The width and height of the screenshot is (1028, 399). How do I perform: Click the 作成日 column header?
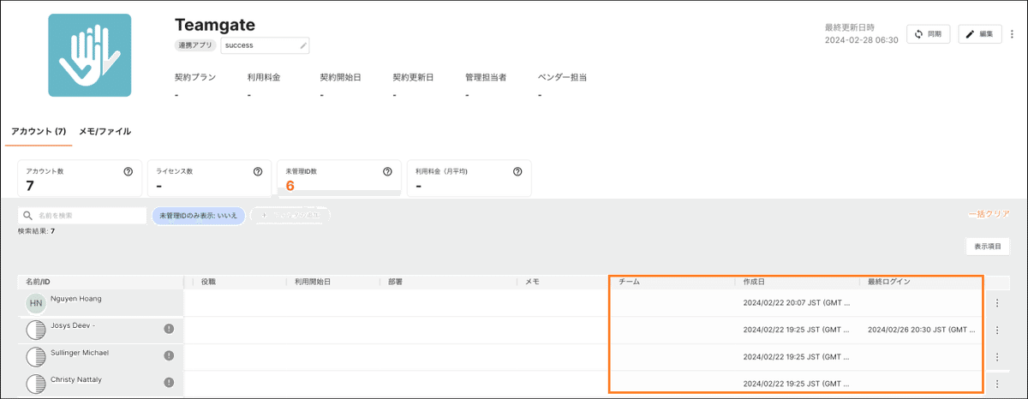click(x=754, y=281)
